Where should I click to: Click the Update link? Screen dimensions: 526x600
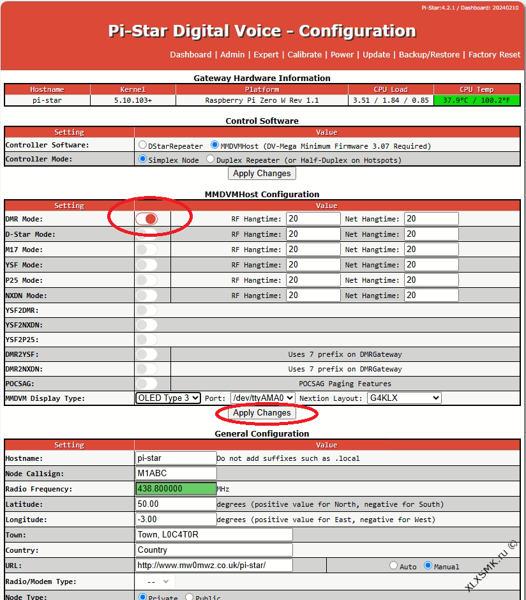coord(376,55)
